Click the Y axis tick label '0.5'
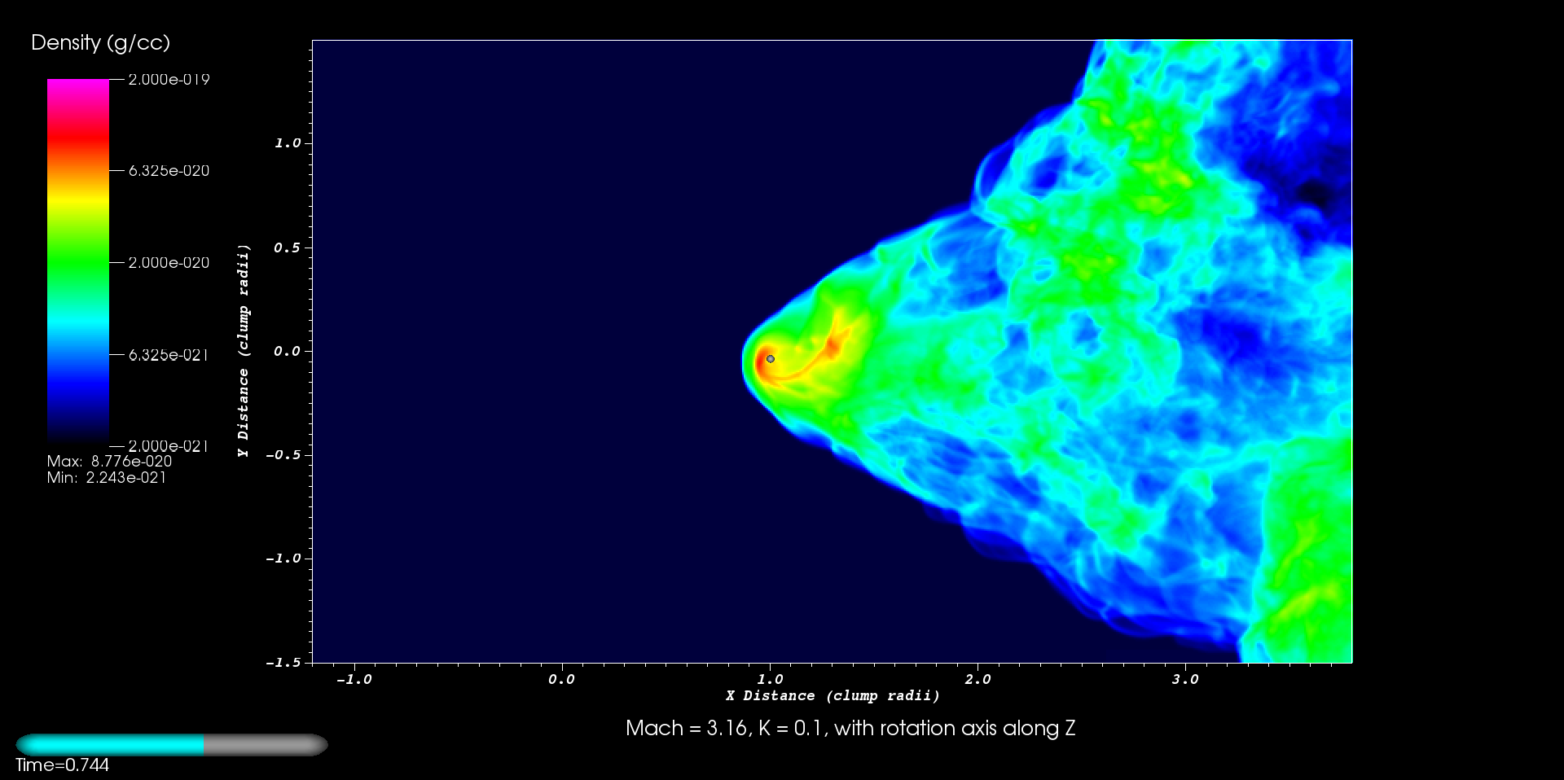Screen dimensions: 1564x780 pos(287,248)
